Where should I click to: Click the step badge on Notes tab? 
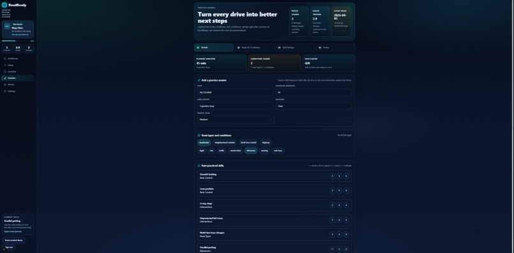click(x=320, y=48)
